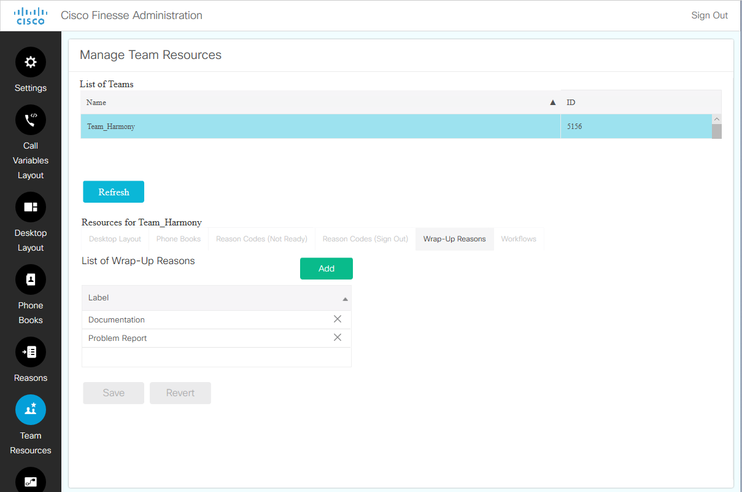Click the Cisco Finesse Administration title

tap(131, 15)
